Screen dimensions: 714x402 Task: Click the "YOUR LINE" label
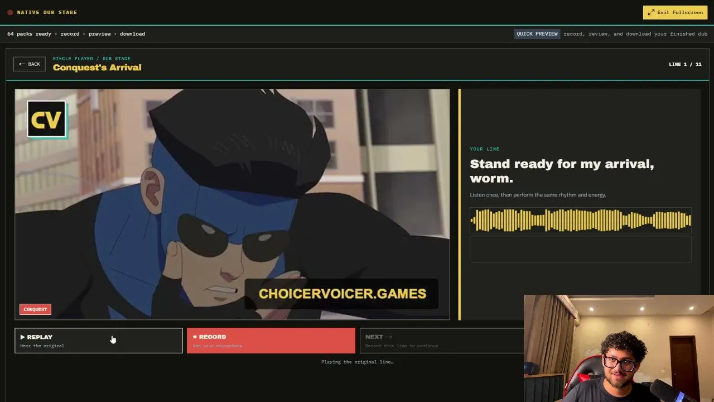pos(485,149)
